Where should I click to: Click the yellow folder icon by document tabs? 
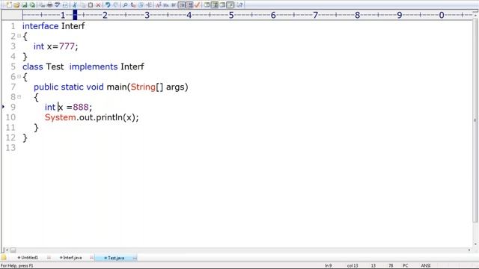point(4,258)
